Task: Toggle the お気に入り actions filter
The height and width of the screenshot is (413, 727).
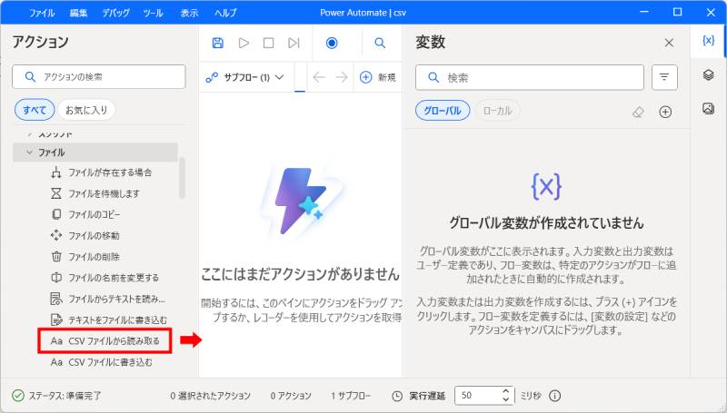Action: [x=87, y=111]
